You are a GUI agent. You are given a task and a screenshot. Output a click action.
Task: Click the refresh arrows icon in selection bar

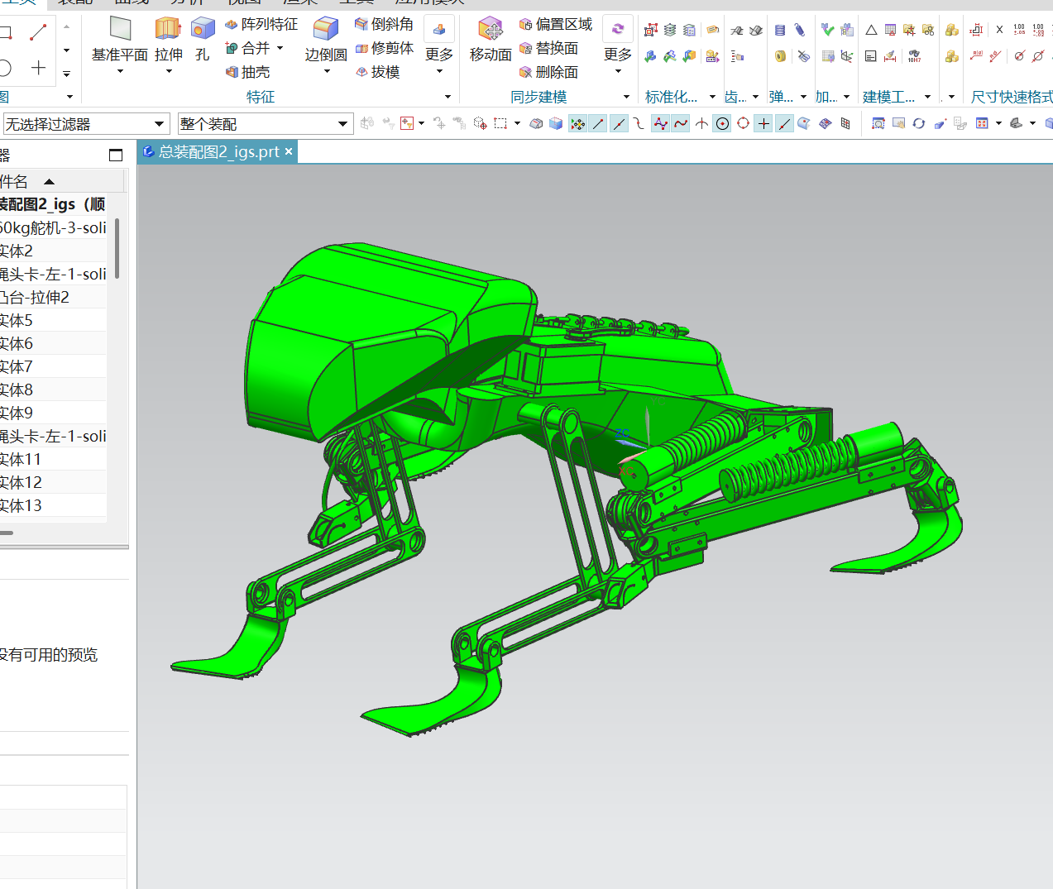[919, 124]
